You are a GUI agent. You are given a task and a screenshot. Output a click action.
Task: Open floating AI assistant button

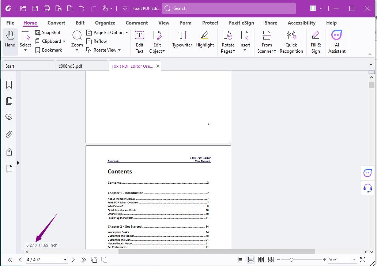(367, 173)
